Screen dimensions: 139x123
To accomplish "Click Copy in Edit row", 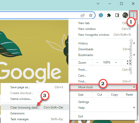I will click(115, 95).
